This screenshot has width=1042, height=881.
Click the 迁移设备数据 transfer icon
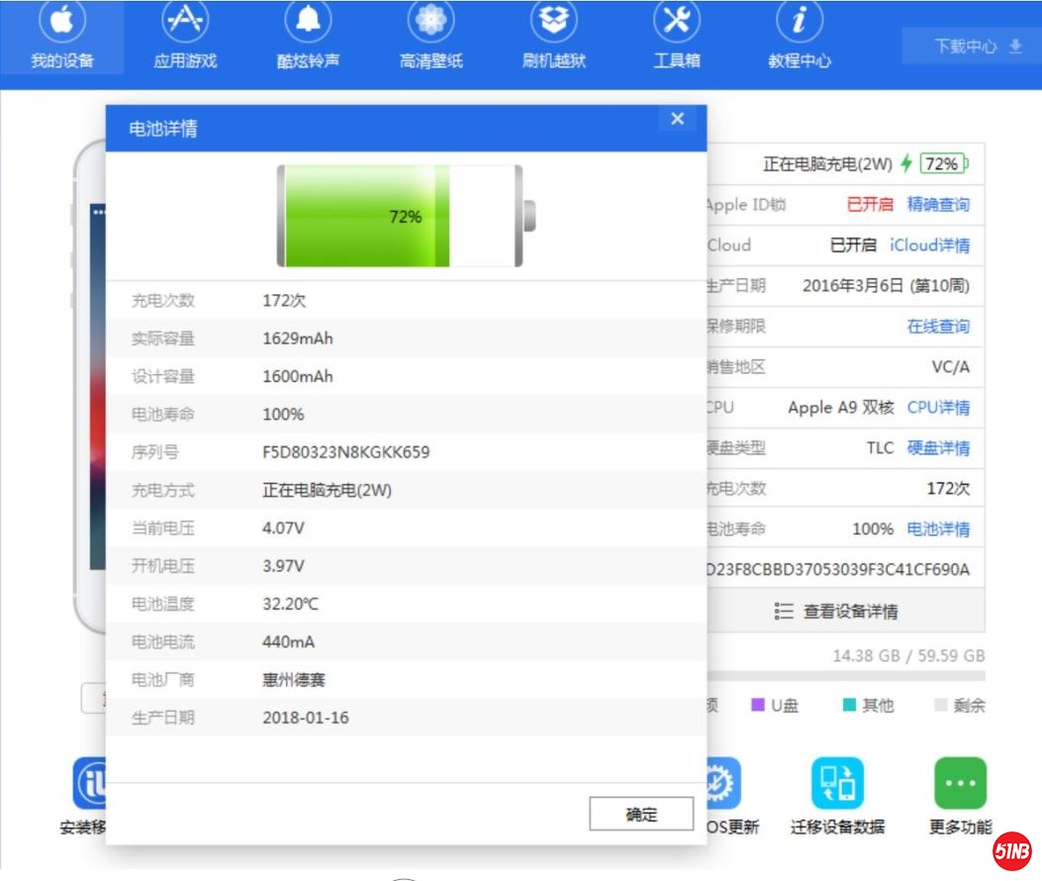837,784
